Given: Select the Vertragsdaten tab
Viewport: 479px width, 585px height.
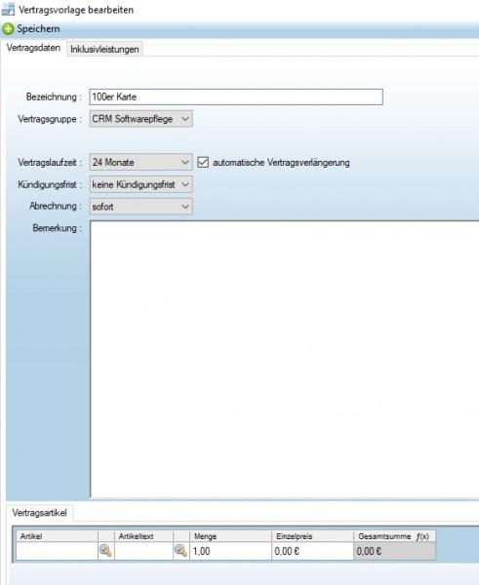Looking at the screenshot, I should pos(33,48).
